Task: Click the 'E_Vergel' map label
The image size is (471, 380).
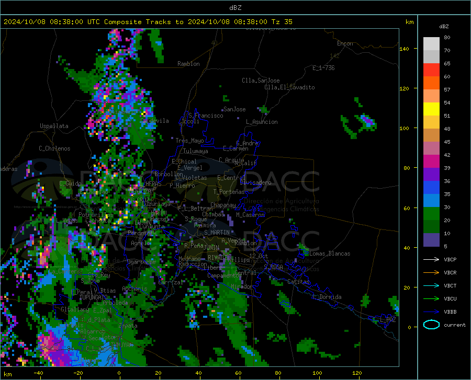Action: pos(190,168)
